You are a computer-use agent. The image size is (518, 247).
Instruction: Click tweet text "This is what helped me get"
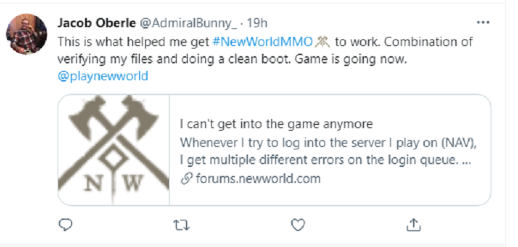pyautogui.click(x=133, y=42)
